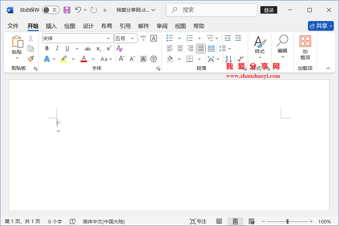Viewport: 339px width, 226px height.
Task: Expand bullets list dropdown arrow
Action: (x=179, y=38)
